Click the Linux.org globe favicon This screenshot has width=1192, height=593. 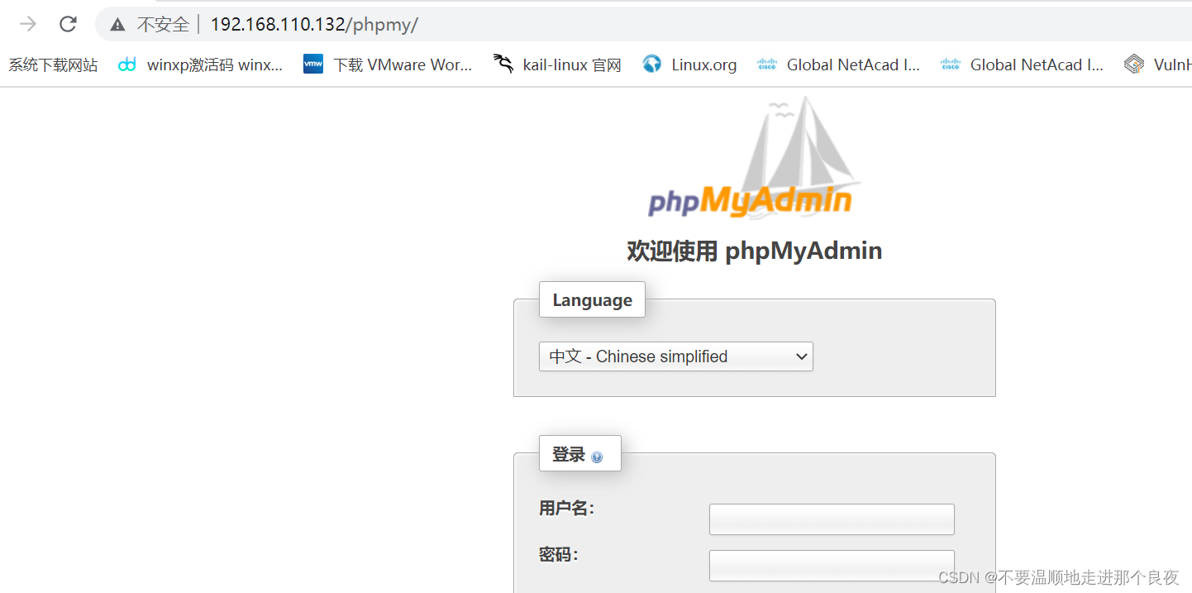(x=652, y=65)
